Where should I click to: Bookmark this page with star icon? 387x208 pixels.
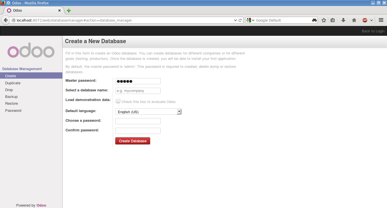(324, 20)
